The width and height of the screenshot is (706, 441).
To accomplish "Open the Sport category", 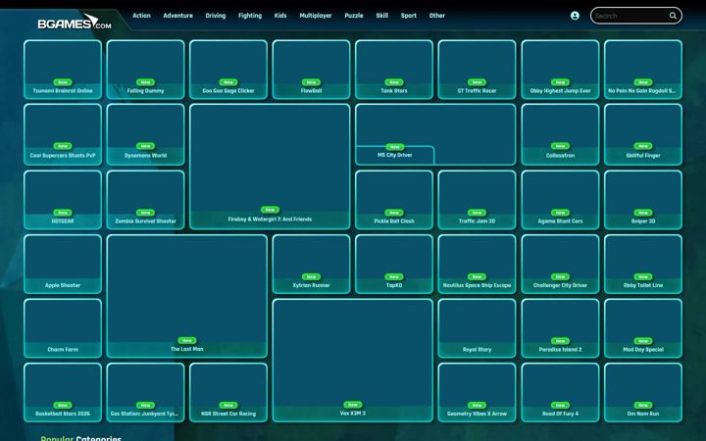I will click(x=409, y=16).
